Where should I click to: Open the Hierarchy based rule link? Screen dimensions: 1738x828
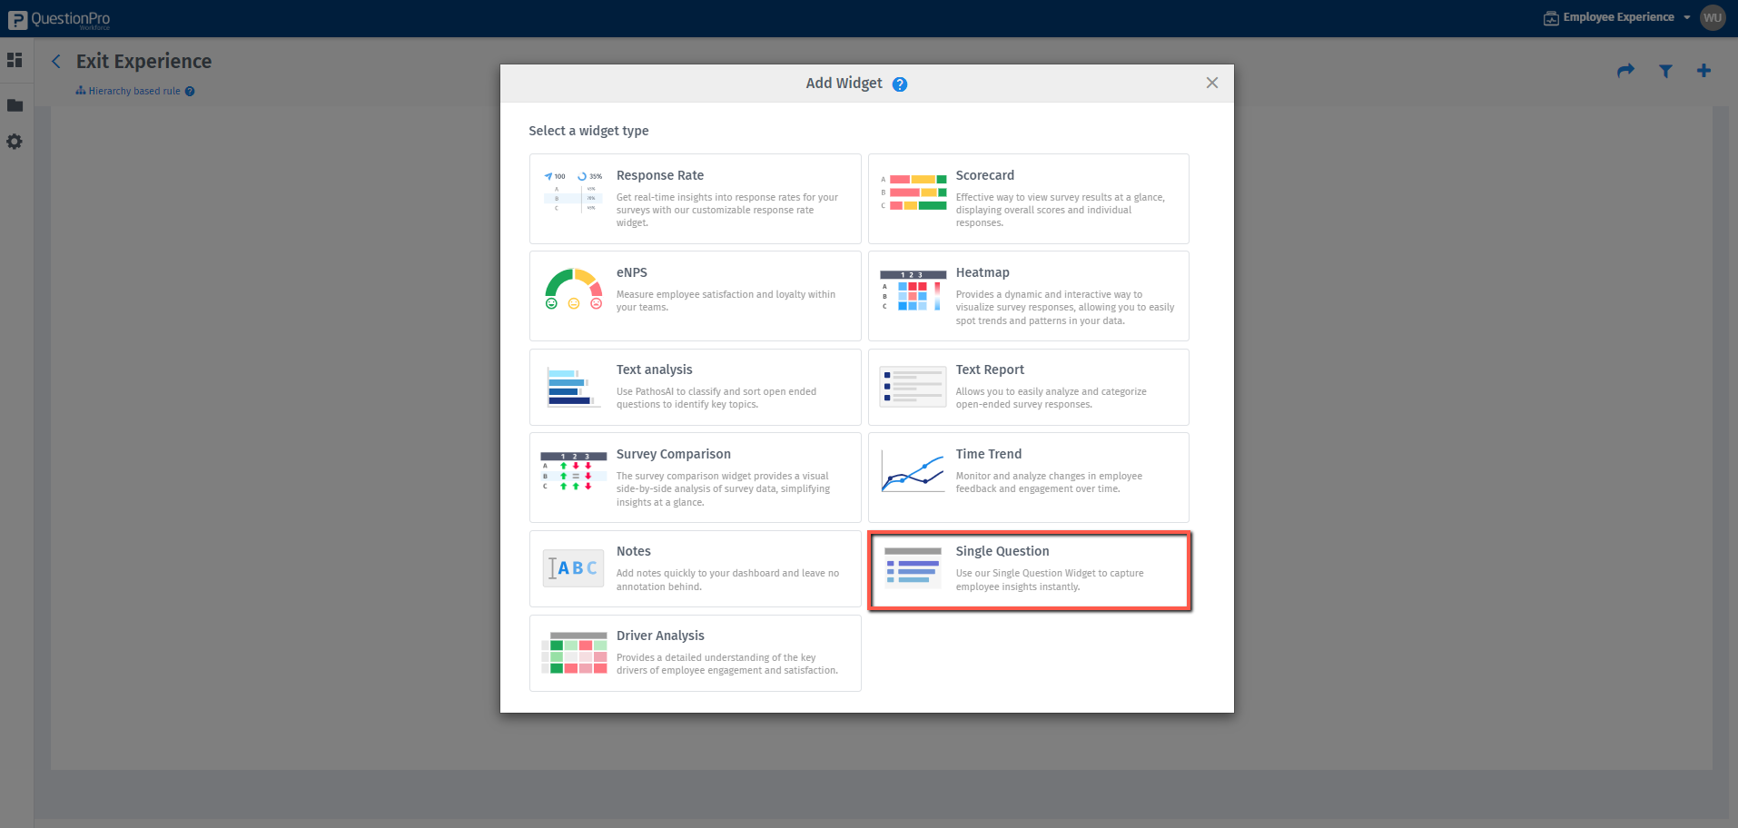134,91
